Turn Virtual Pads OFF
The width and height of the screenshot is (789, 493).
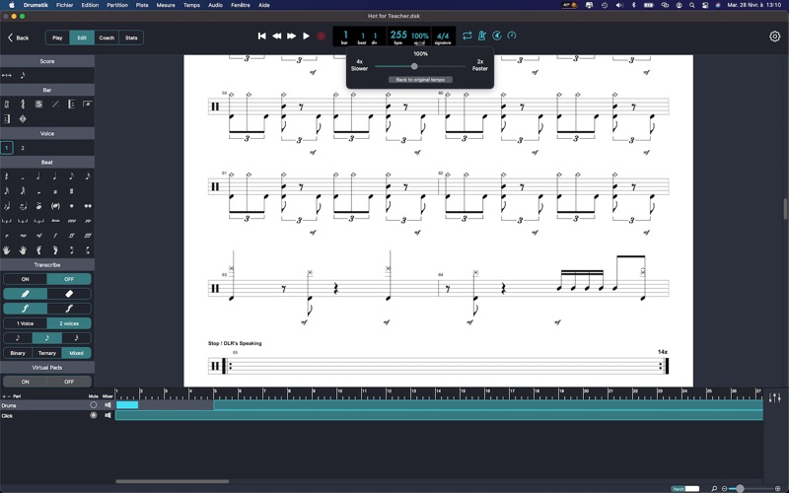(x=69, y=382)
